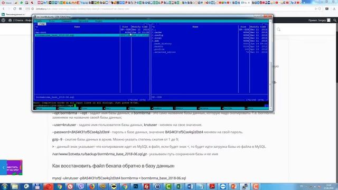338x190 pixels.
Task: Open Photoshop from the taskbar
Action: click(136, 186)
